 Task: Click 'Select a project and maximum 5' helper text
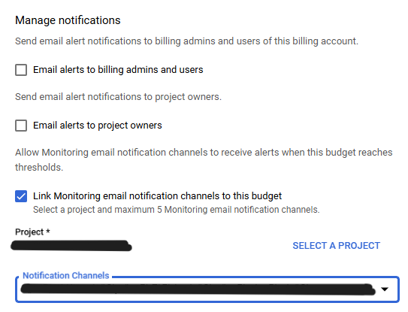pos(176,210)
